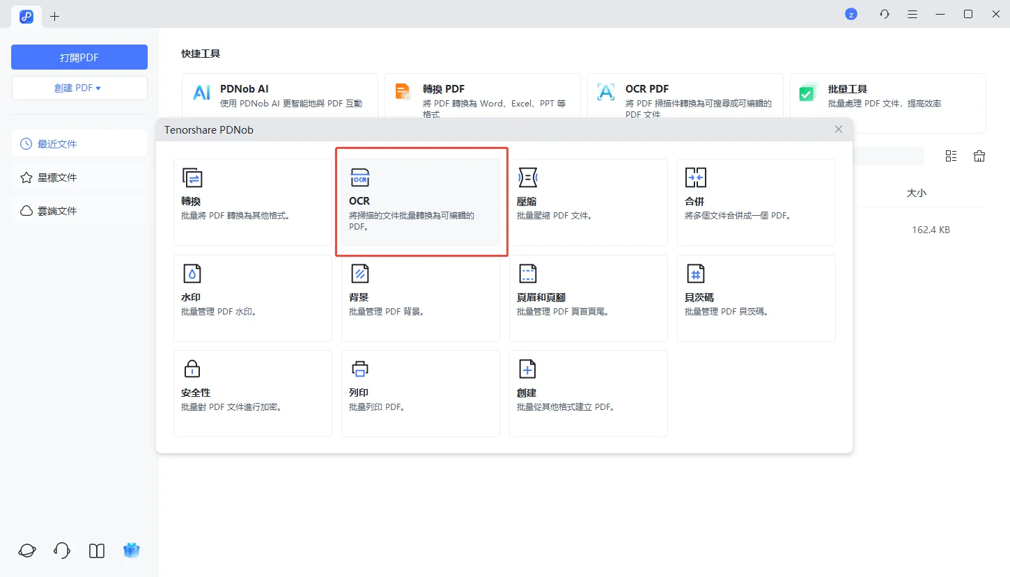The height and width of the screenshot is (577, 1010).
Task: Select the 貝茨碼 Bates numbering tool
Action: pyautogui.click(x=756, y=298)
